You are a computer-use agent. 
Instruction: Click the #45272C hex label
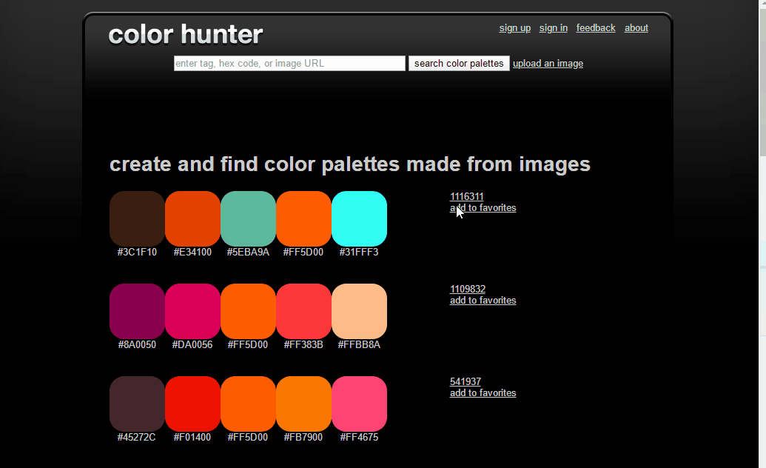point(136,437)
